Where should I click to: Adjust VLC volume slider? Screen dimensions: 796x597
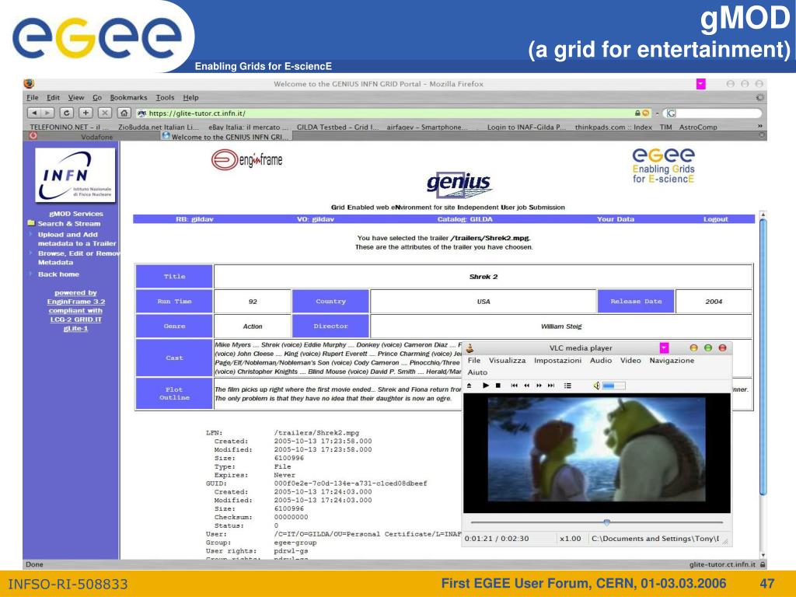613,386
